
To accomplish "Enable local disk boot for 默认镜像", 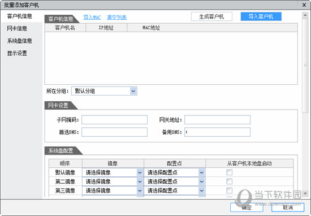I will click(229, 172).
